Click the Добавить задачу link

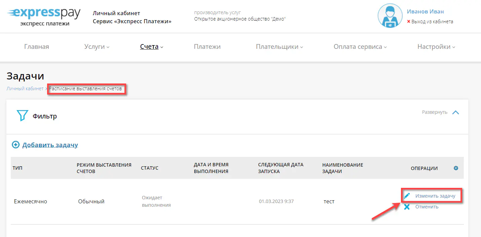(x=50, y=145)
